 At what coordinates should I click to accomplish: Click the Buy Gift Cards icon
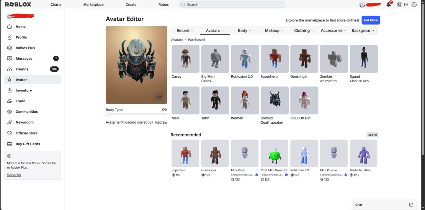pos(10,144)
